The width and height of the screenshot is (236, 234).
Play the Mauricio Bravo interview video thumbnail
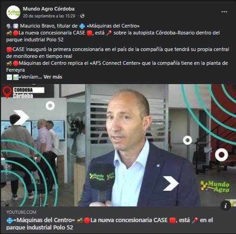(118, 145)
